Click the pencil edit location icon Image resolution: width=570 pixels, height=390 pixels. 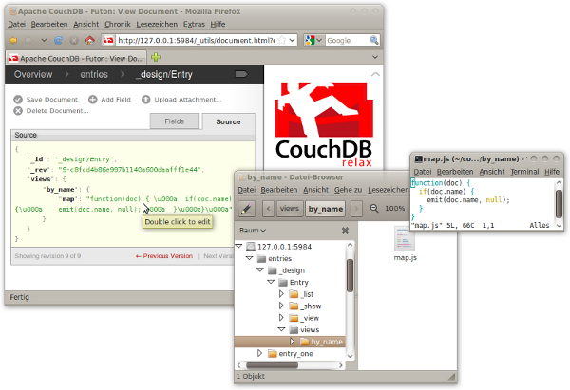tap(246, 209)
